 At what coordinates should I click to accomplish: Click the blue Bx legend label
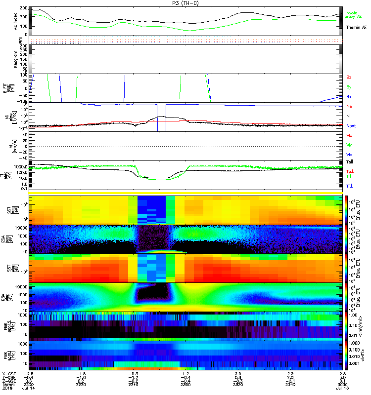349,96
